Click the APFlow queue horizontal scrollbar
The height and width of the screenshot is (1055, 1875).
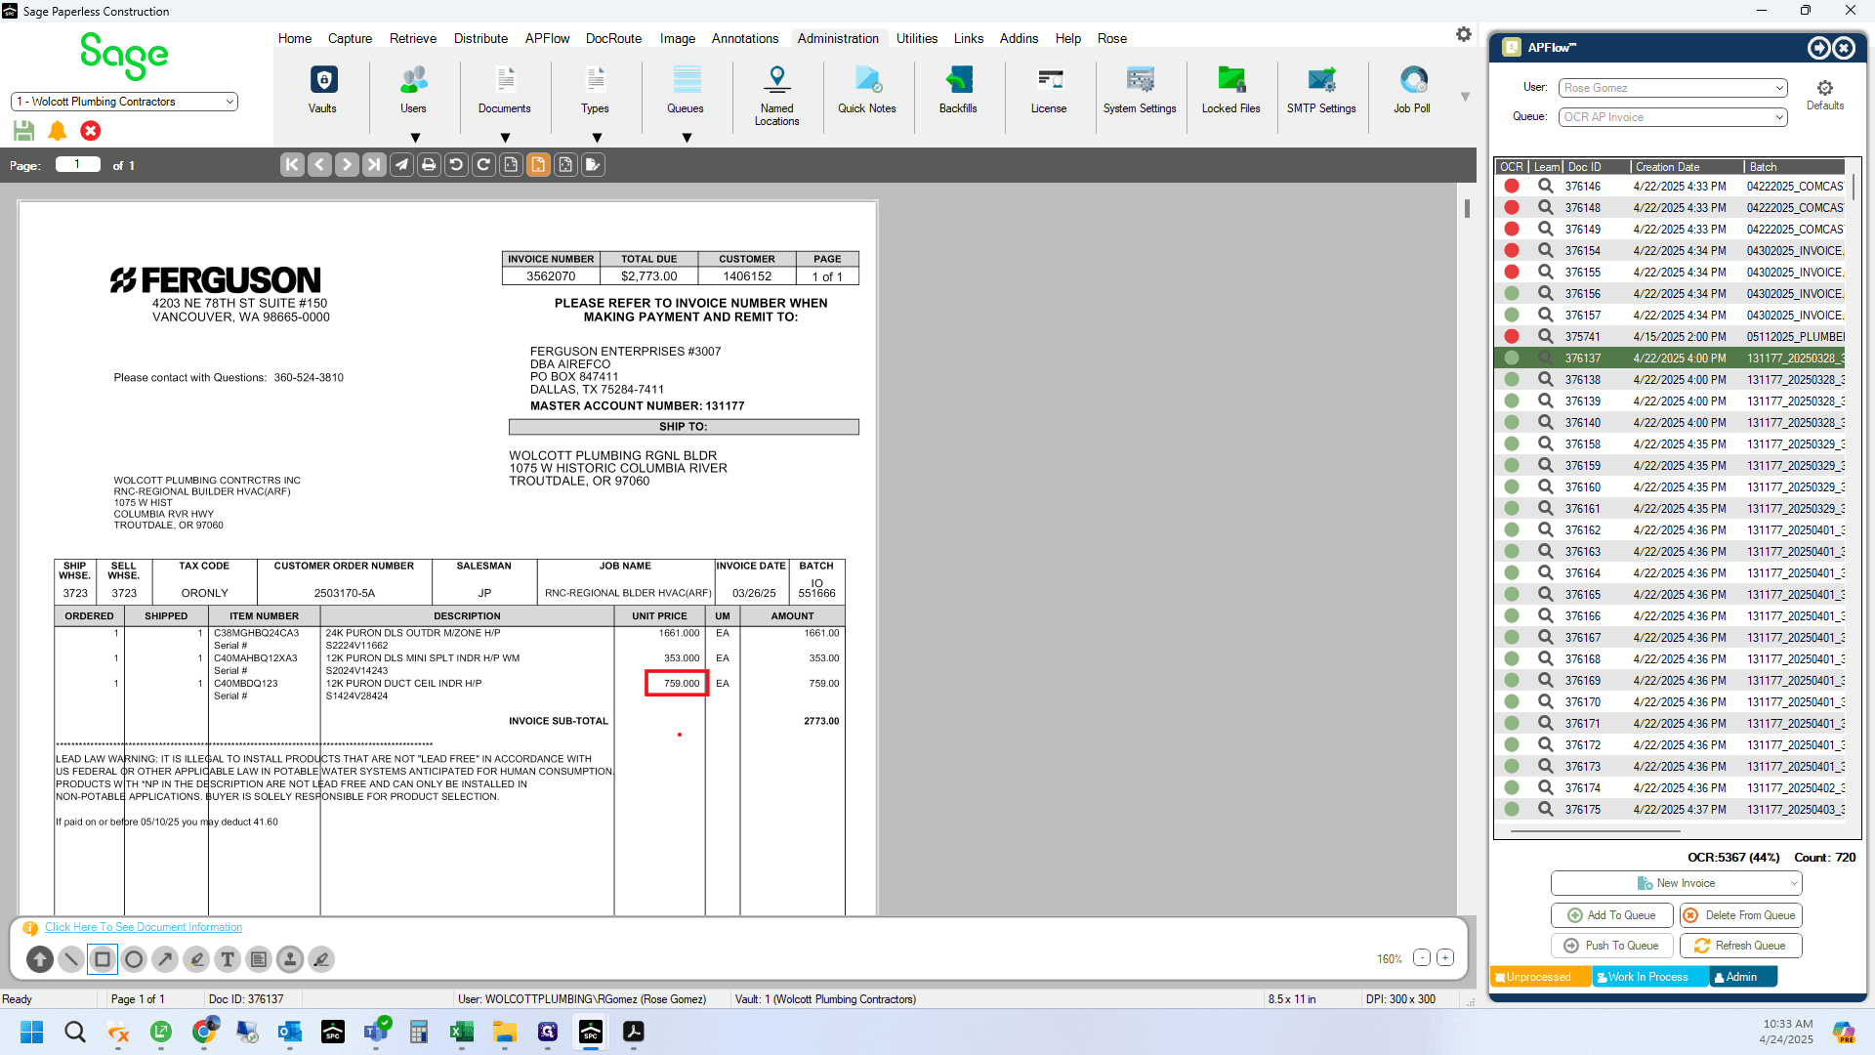(x=1596, y=831)
